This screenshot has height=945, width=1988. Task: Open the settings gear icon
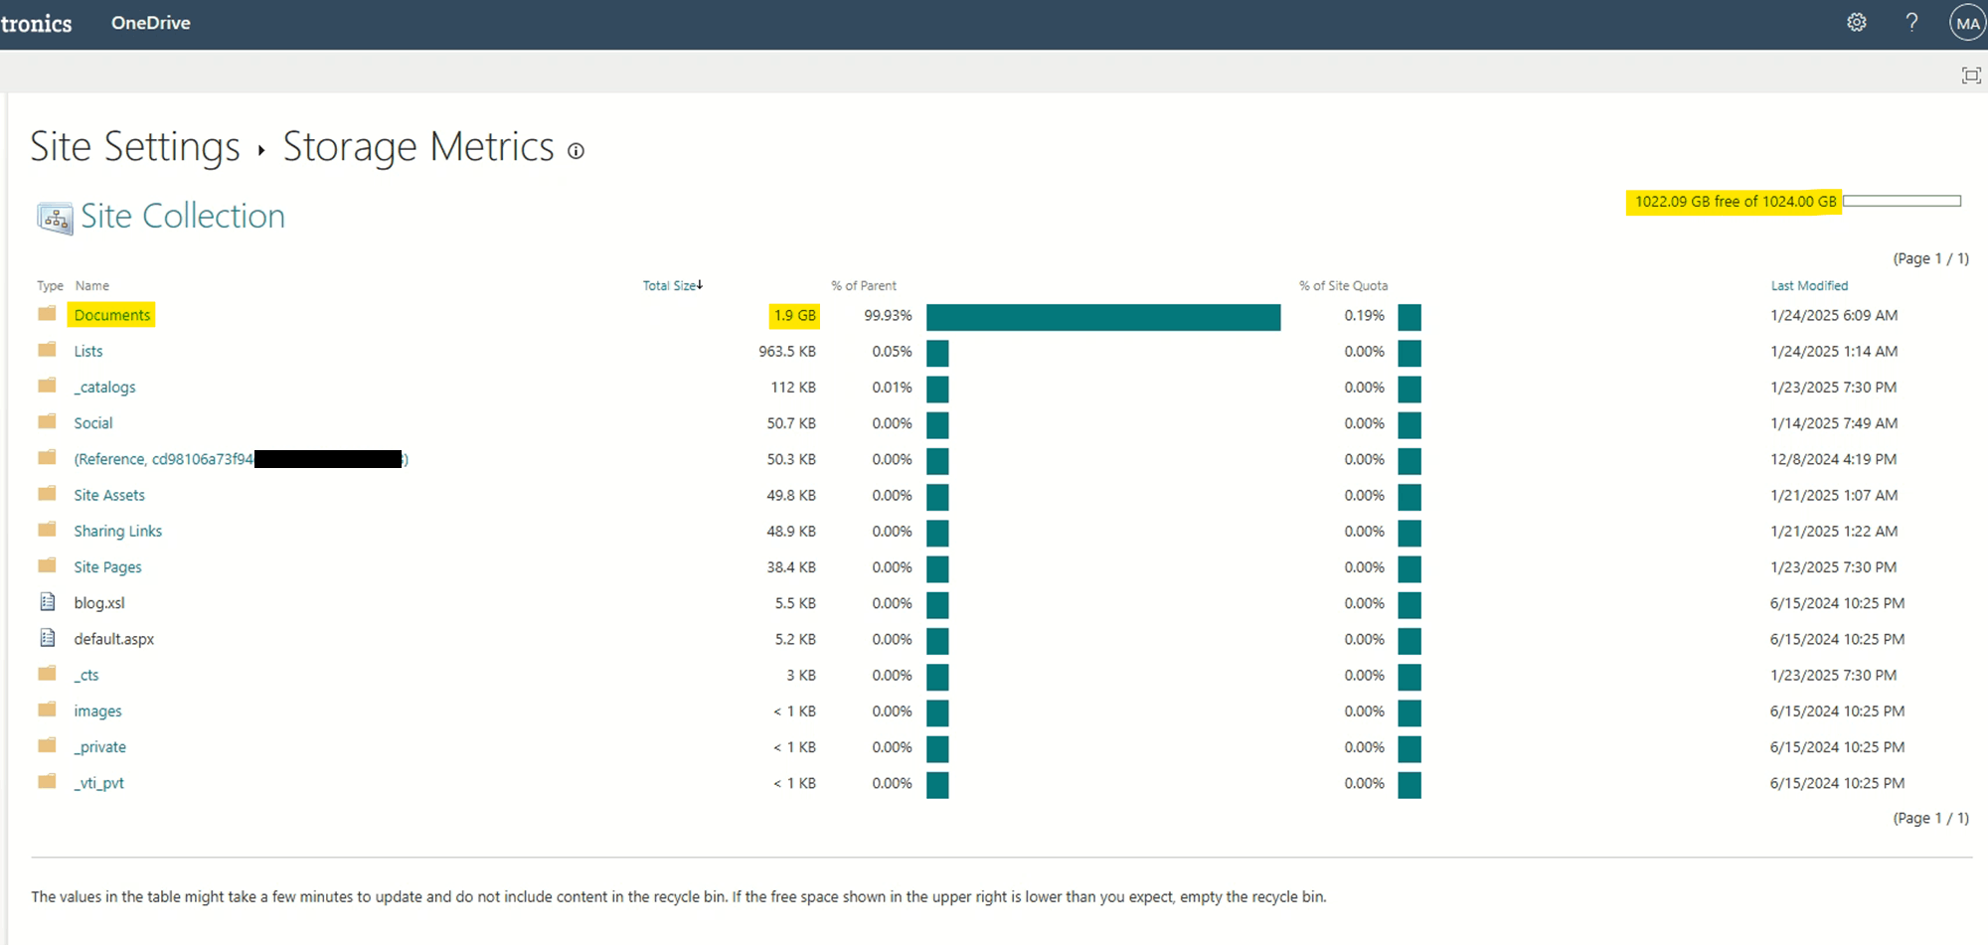tap(1857, 23)
